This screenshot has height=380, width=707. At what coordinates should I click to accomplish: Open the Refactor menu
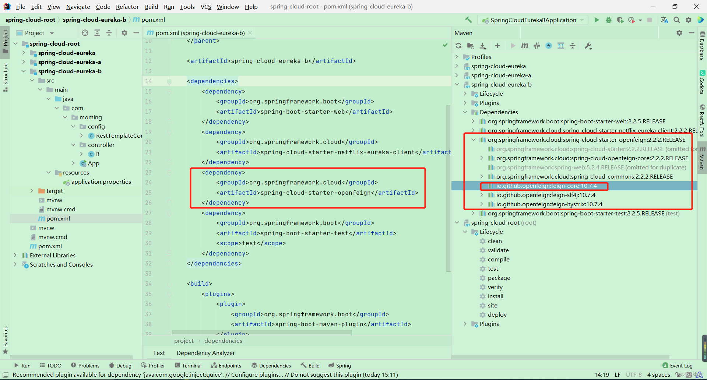(x=127, y=7)
